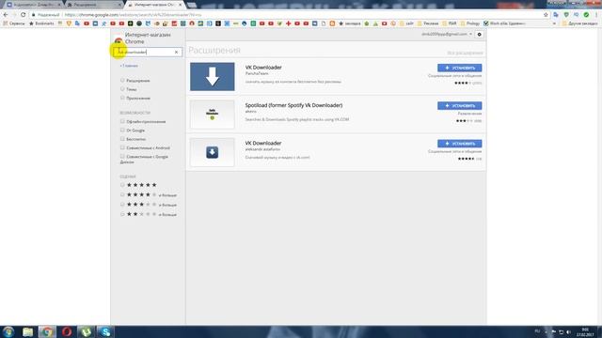Select the five-star rating filter
The height and width of the screenshot is (338, 602).
tap(122, 185)
